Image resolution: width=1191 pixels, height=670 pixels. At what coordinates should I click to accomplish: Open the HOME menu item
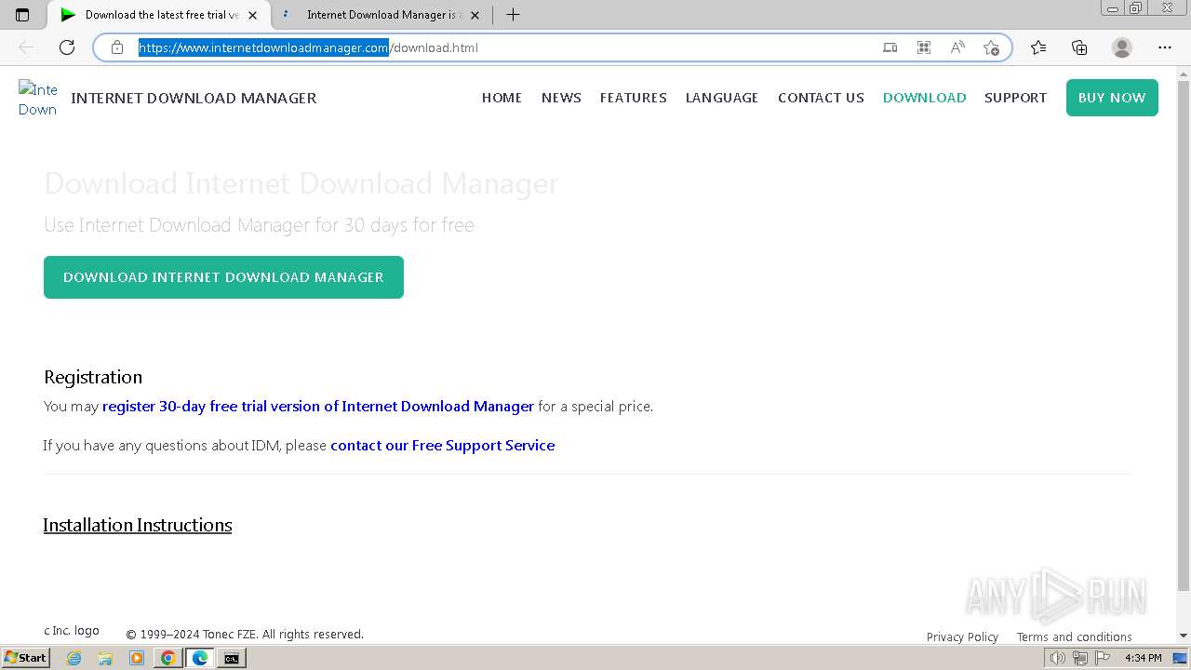[502, 98]
